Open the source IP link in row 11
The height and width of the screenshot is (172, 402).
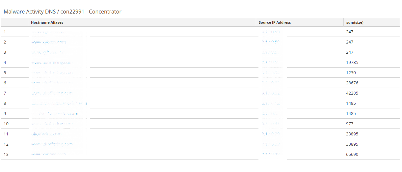270,134
